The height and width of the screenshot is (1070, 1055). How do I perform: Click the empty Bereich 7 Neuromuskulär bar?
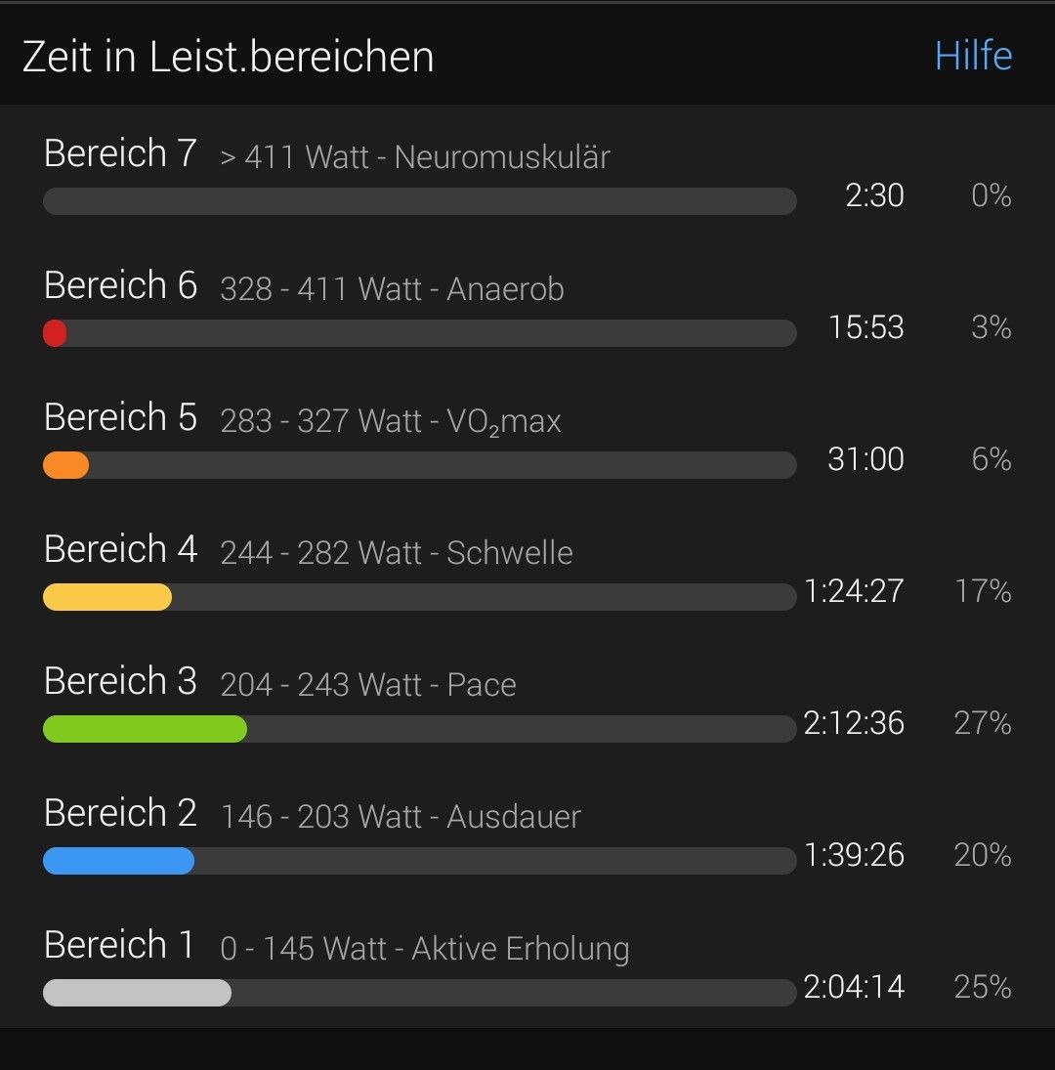[x=420, y=201]
